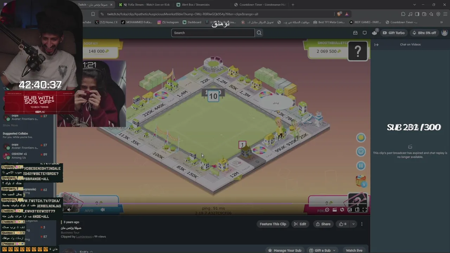Open the Leo AI sparkle icon
Viewport: 450px width, 253px height.
click(x=431, y=14)
